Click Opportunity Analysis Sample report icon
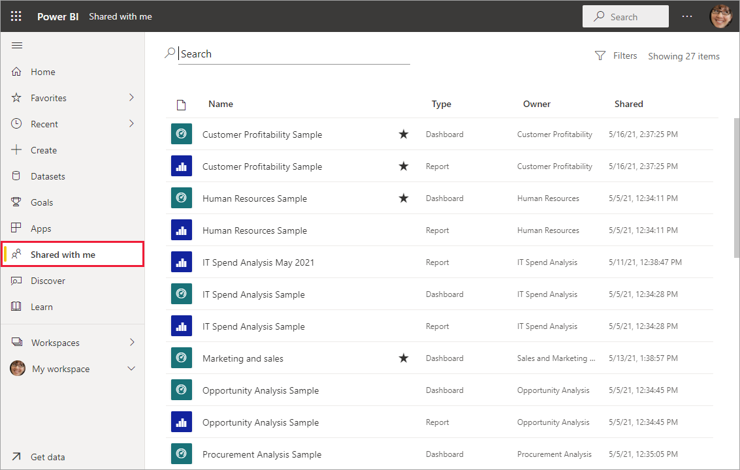Screen dimensions: 740x470 pyautogui.click(x=181, y=422)
